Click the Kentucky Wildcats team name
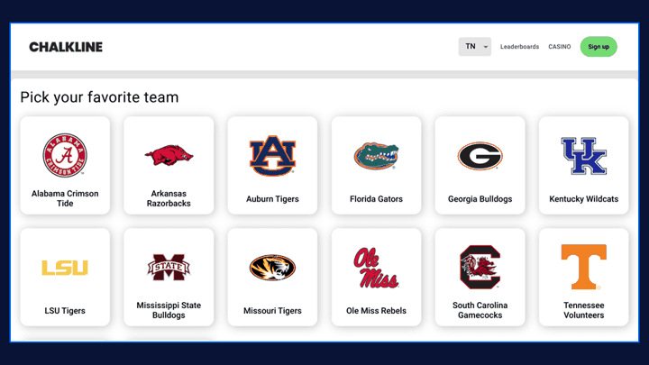This screenshot has width=649, height=365. pos(583,199)
